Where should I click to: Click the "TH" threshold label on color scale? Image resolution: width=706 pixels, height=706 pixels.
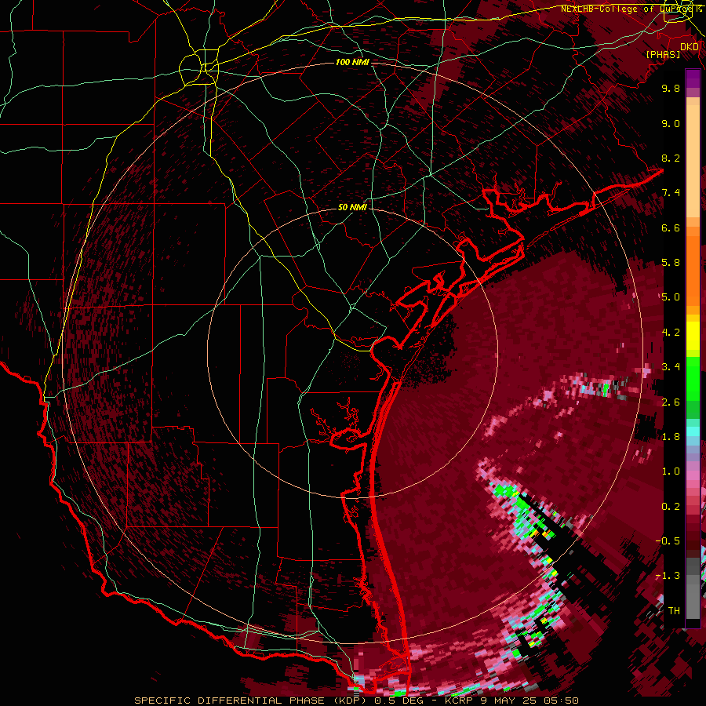[x=674, y=611]
